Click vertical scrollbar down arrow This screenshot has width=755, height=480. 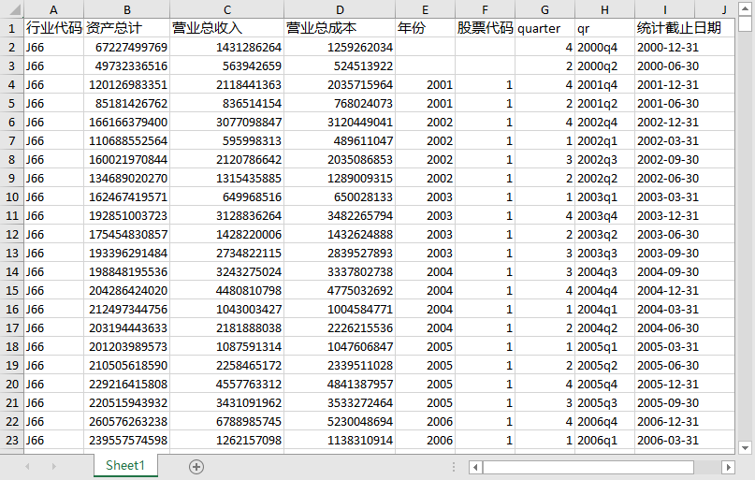point(745,448)
